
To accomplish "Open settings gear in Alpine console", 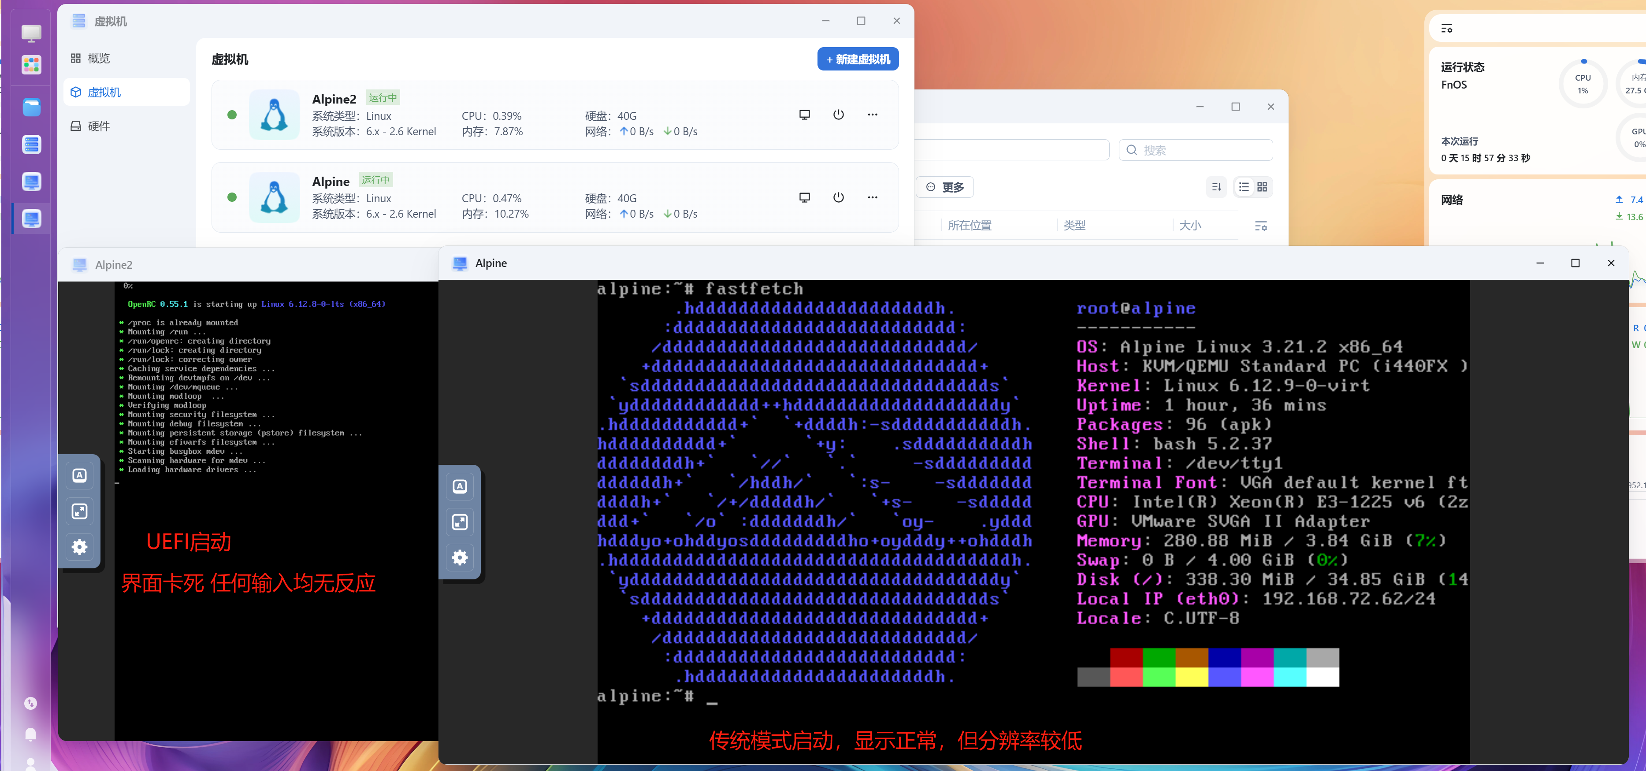I will click(459, 558).
